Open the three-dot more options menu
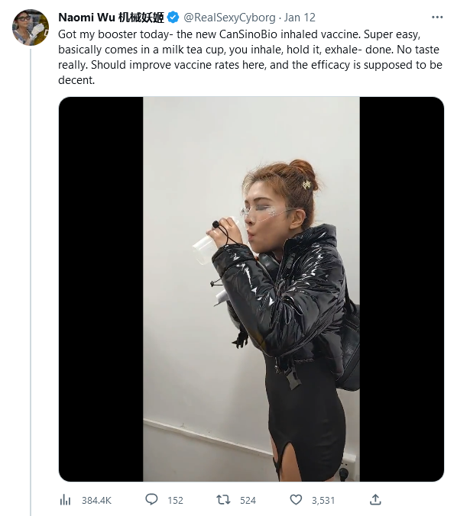The image size is (457, 516). 437,17
